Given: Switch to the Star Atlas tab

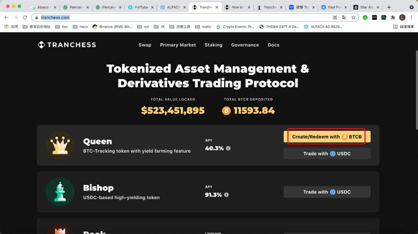Looking at the screenshot, I should pyautogui.click(x=367, y=7).
